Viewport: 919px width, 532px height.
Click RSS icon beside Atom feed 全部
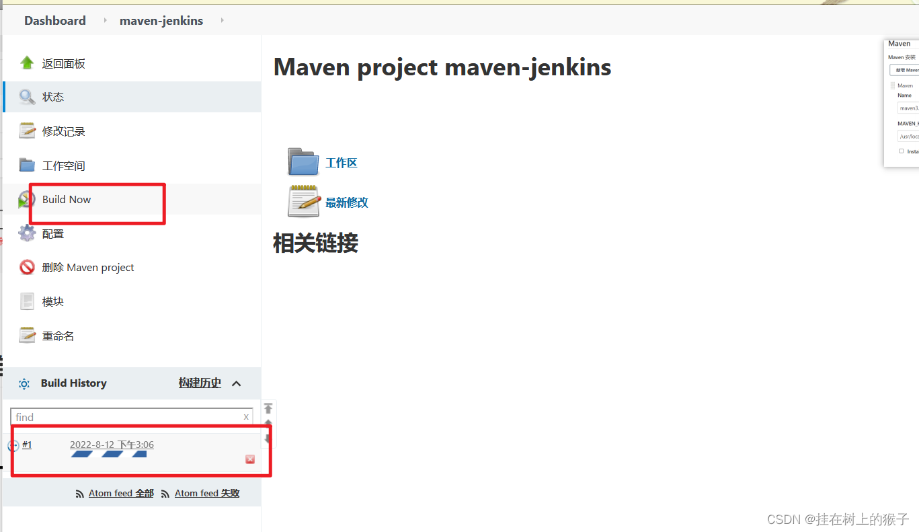pyautogui.click(x=80, y=494)
